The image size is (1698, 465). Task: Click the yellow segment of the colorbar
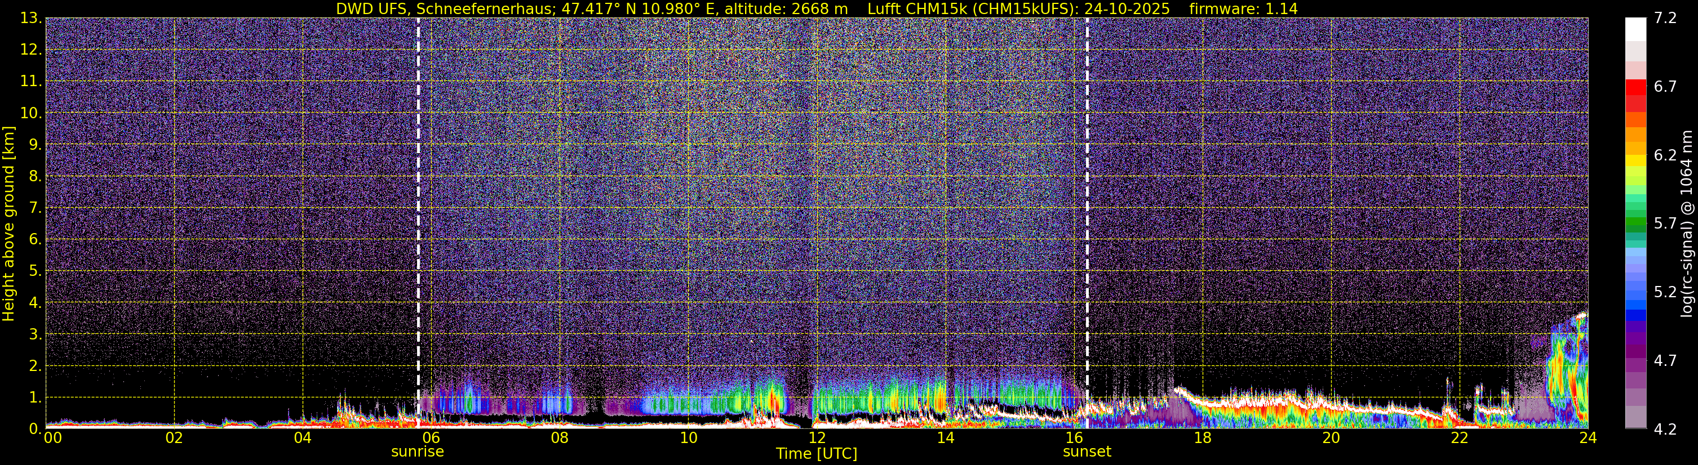click(x=1635, y=160)
